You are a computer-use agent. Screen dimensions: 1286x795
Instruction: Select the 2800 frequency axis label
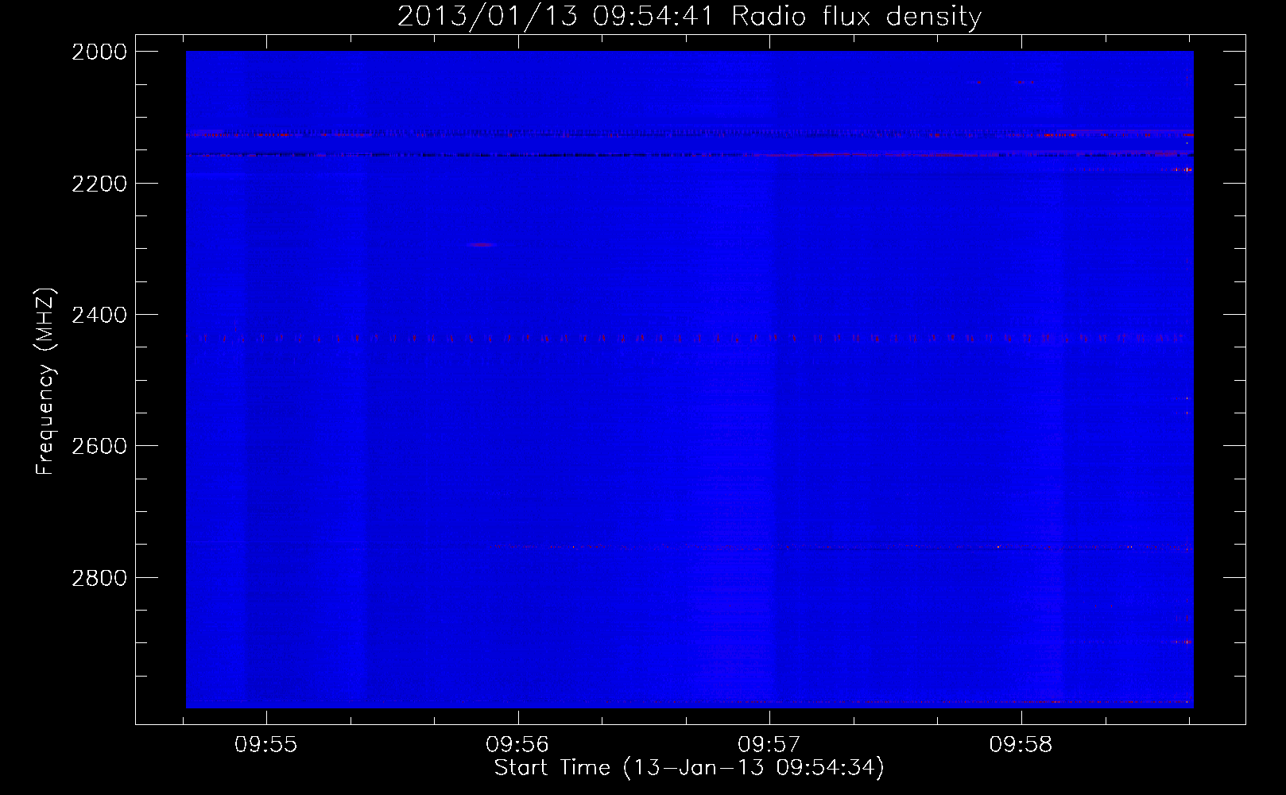99,578
